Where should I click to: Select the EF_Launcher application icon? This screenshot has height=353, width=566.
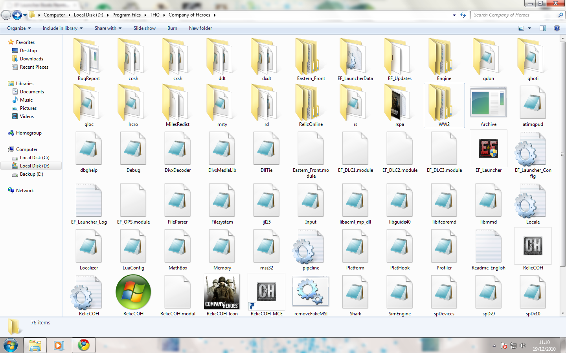(489, 151)
